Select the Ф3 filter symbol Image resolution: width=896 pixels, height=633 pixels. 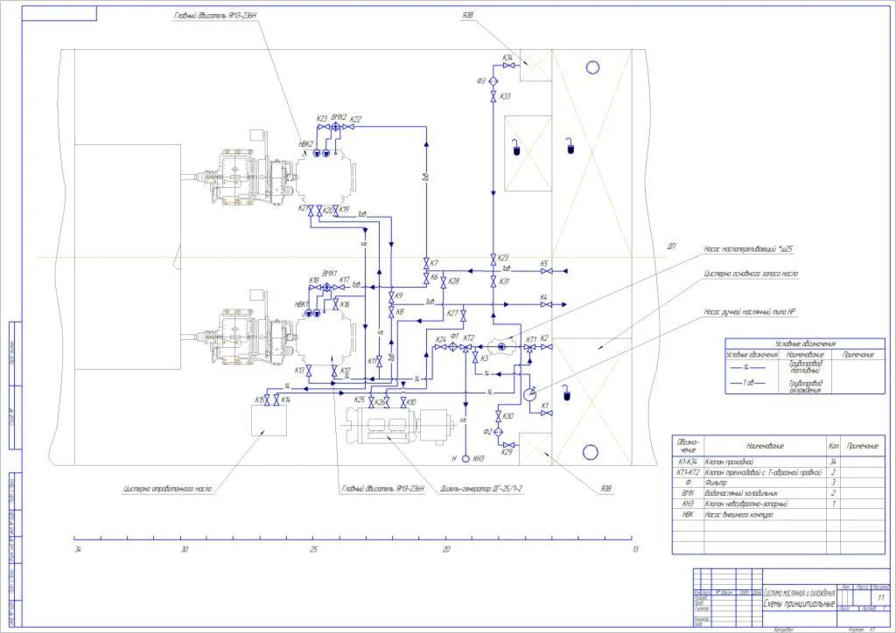tap(493, 82)
